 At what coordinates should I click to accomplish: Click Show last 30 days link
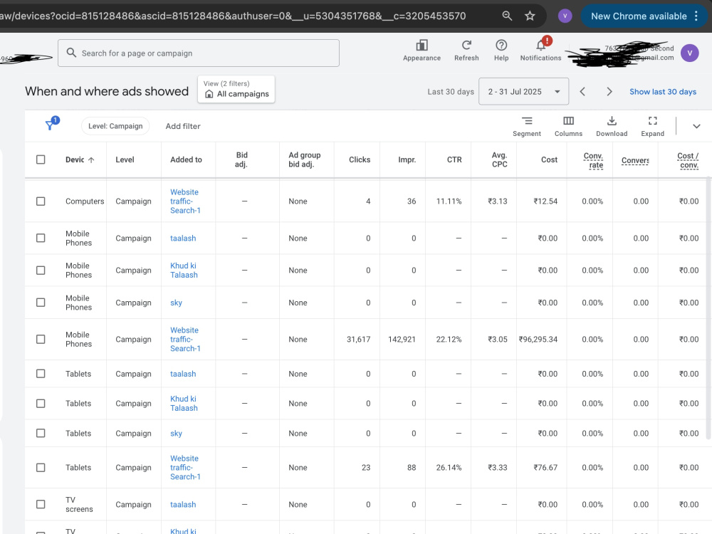(662, 92)
